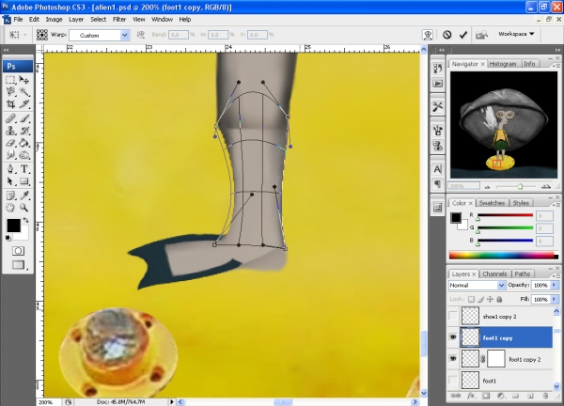Switch between free transform and warp modes
The image size is (564, 406).
[428, 35]
